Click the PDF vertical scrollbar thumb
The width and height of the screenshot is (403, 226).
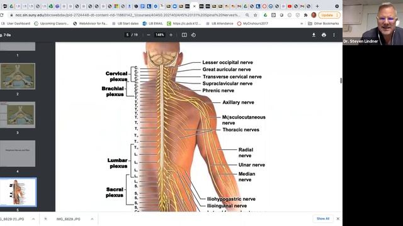tap(341, 80)
